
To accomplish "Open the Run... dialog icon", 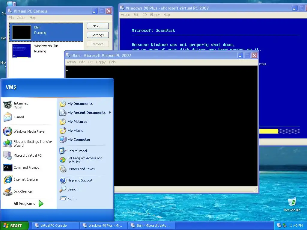I will tap(63, 198).
